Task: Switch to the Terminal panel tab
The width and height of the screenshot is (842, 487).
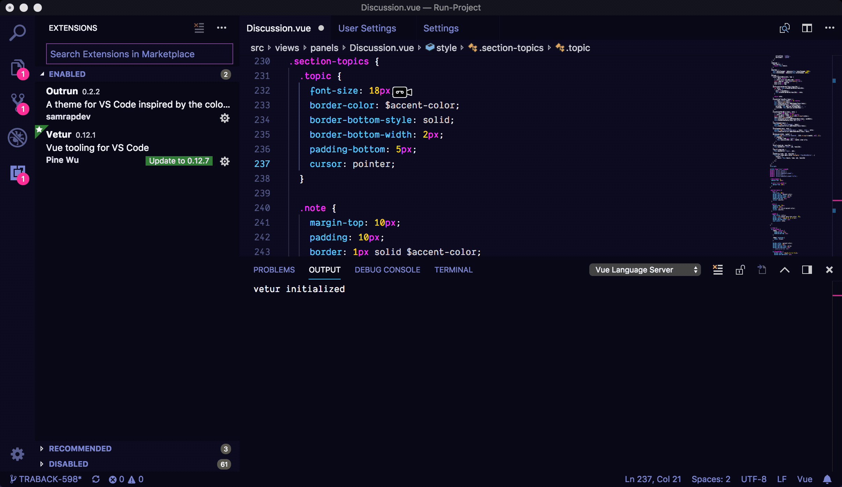Action: tap(453, 270)
